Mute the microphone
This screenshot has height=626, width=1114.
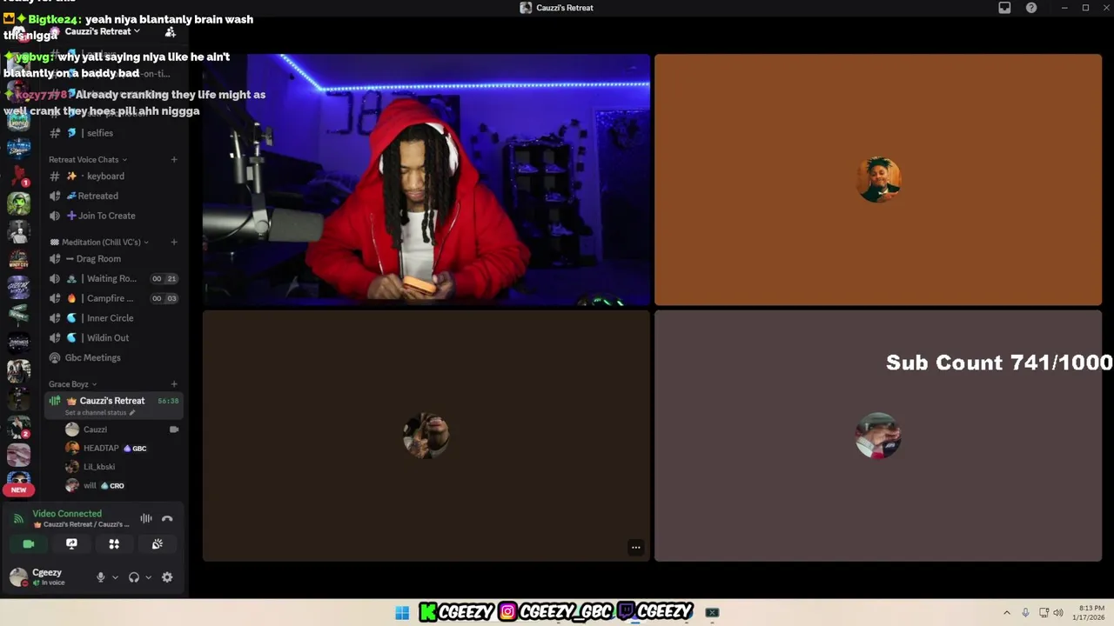pyautogui.click(x=101, y=577)
